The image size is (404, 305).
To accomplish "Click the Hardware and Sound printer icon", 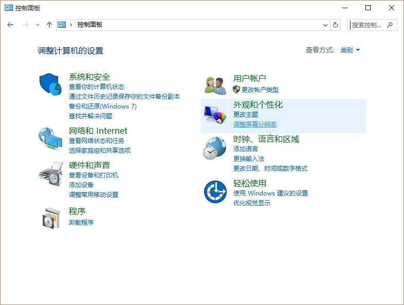I will coord(50,173).
